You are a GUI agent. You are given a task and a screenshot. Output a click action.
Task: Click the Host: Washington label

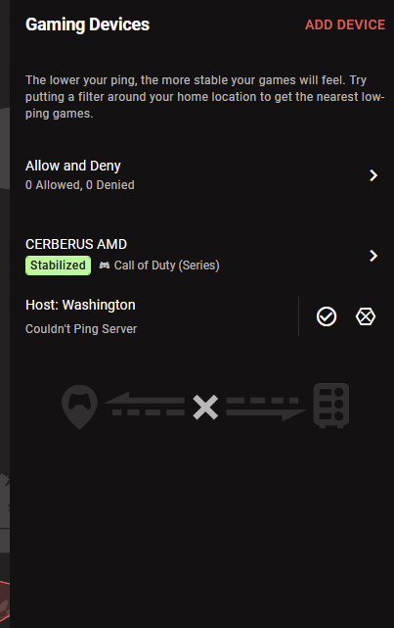[x=80, y=305]
